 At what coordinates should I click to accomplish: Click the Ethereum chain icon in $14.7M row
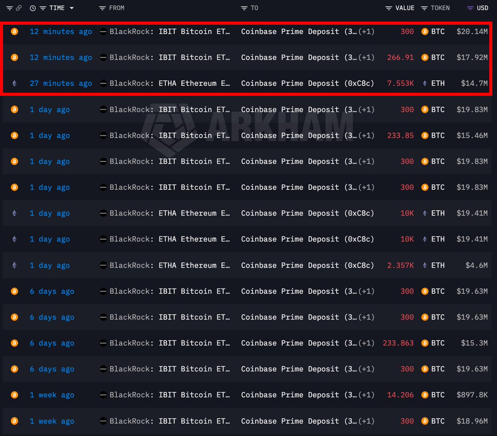tap(14, 83)
